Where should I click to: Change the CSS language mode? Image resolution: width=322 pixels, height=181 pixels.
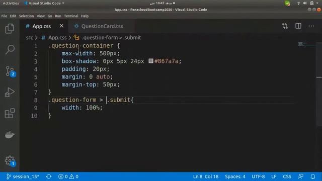tap(287, 176)
